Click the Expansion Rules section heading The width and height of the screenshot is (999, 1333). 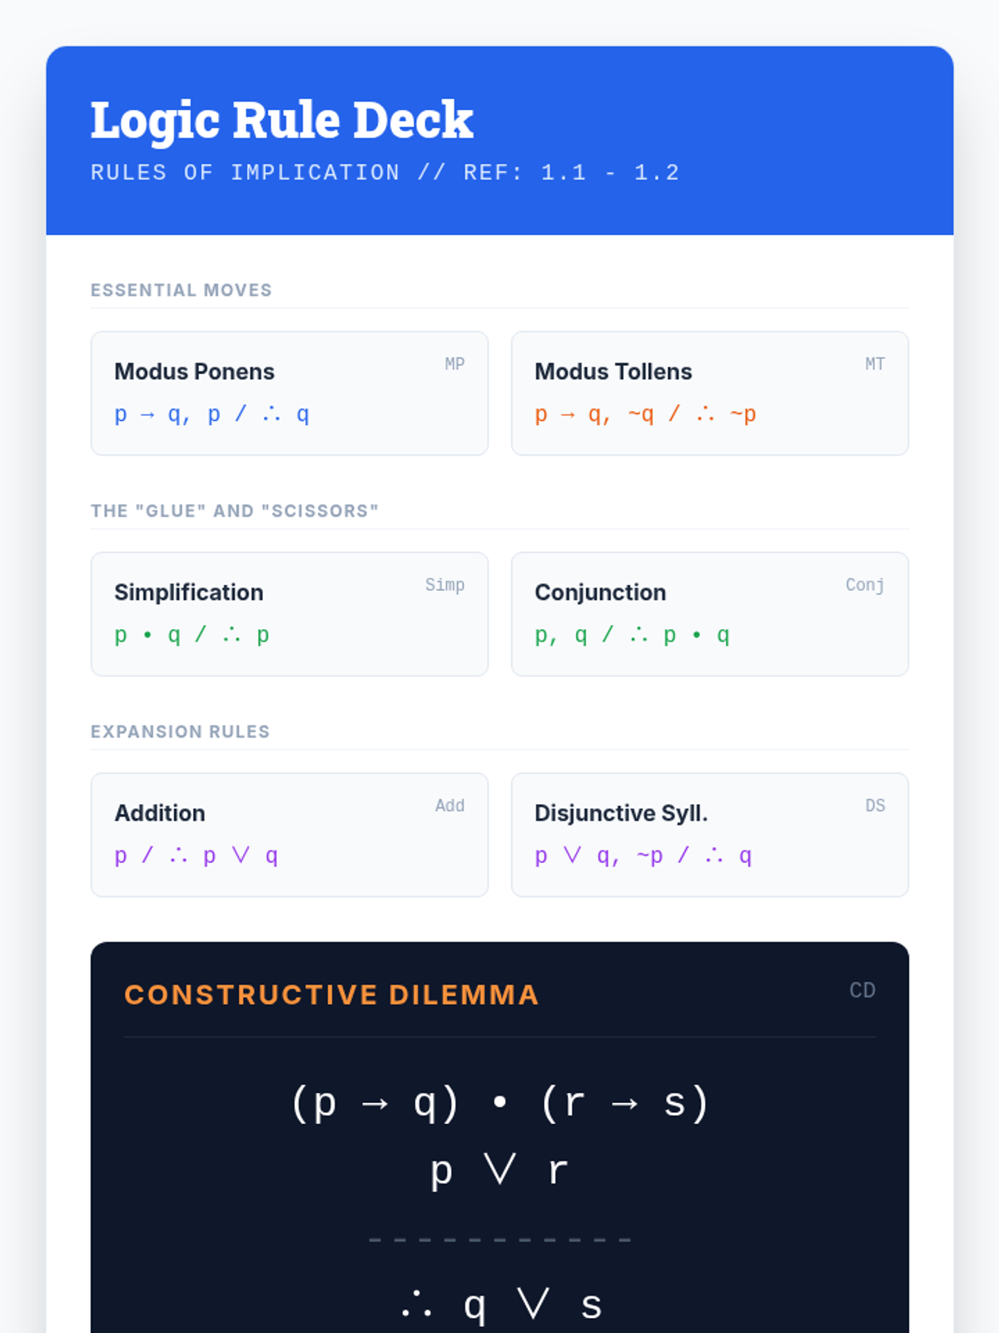point(180,731)
